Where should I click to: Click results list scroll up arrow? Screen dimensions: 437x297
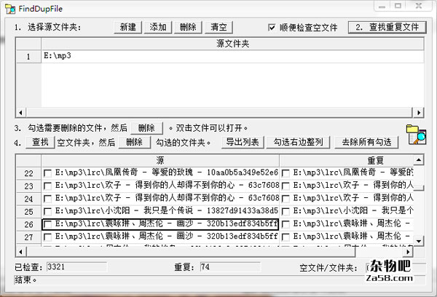419,160
